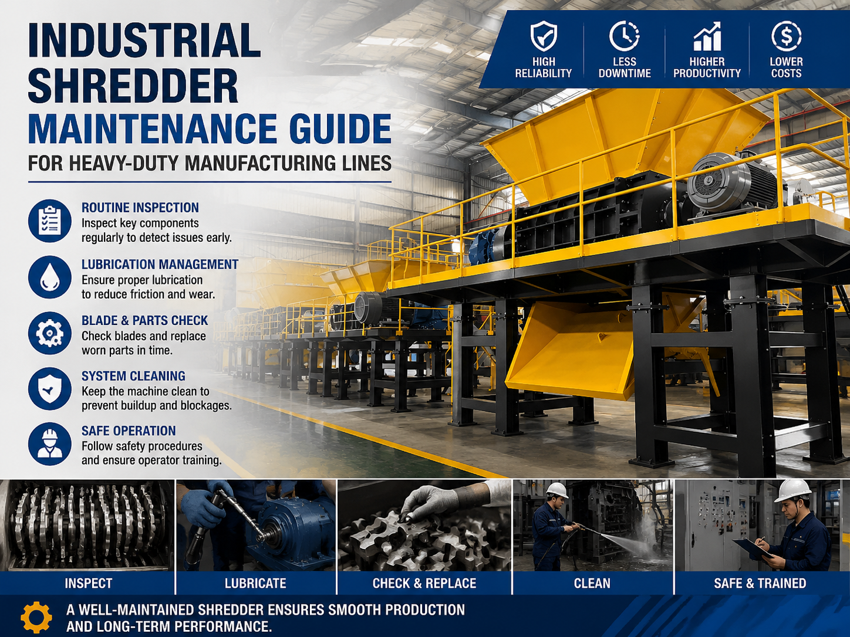This screenshot has height=637, width=850.
Task: Select the CHECK & REPLACE label
Action: pos(424,584)
